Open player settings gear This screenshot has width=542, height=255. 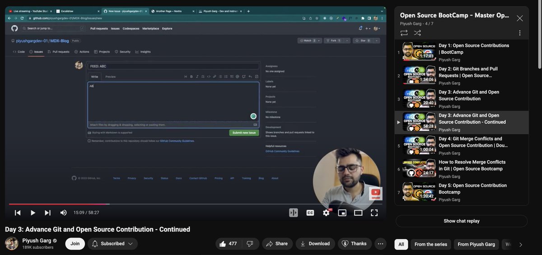[326, 213]
